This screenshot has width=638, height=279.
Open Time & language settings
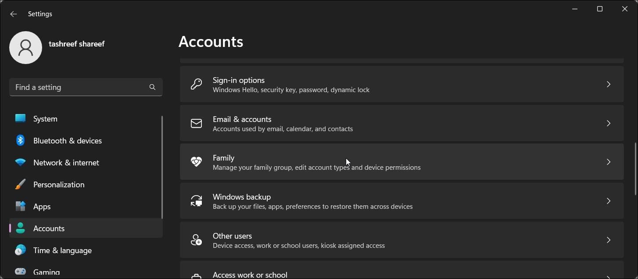[62, 250]
